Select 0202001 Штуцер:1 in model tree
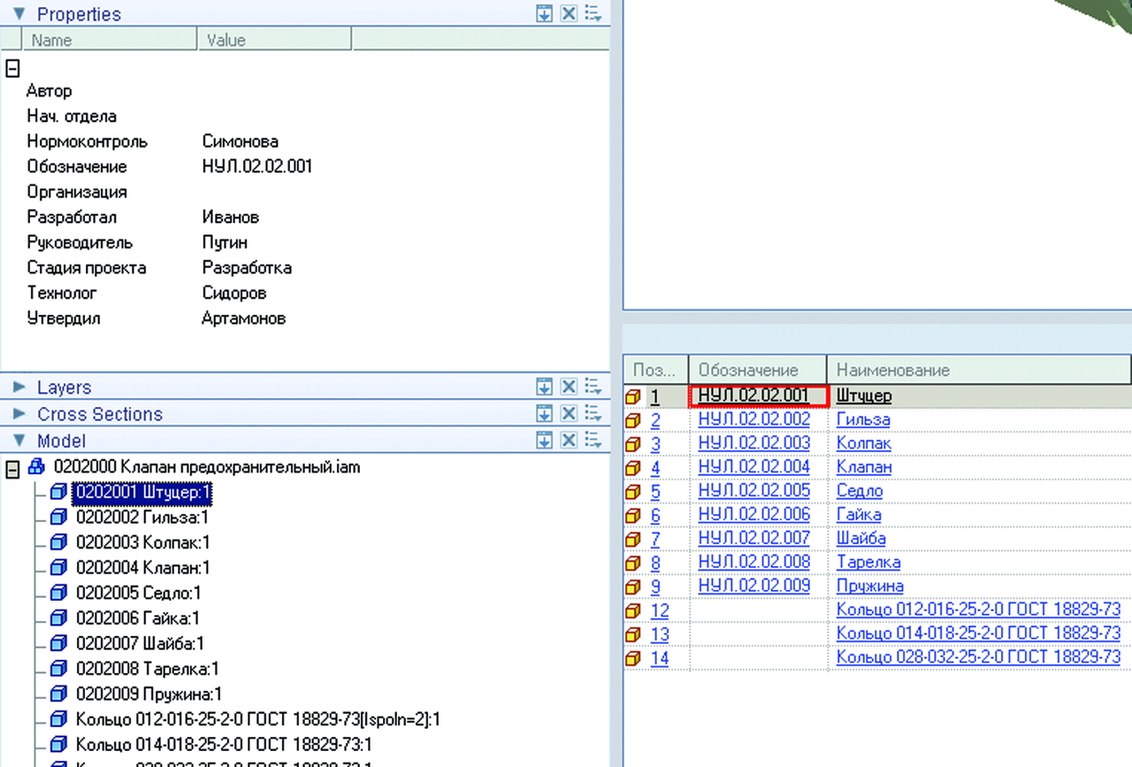The width and height of the screenshot is (1132, 767). coord(142,492)
